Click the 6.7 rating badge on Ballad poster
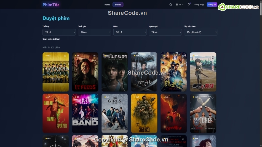Screen dimensions: 262x147 47,97
